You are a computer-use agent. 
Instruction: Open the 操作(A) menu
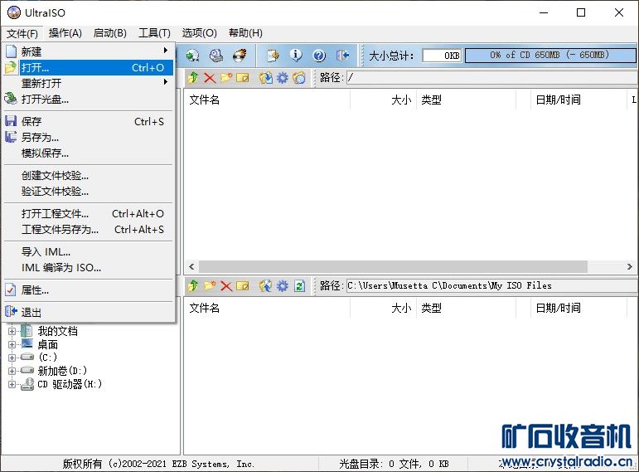pyautogui.click(x=65, y=33)
